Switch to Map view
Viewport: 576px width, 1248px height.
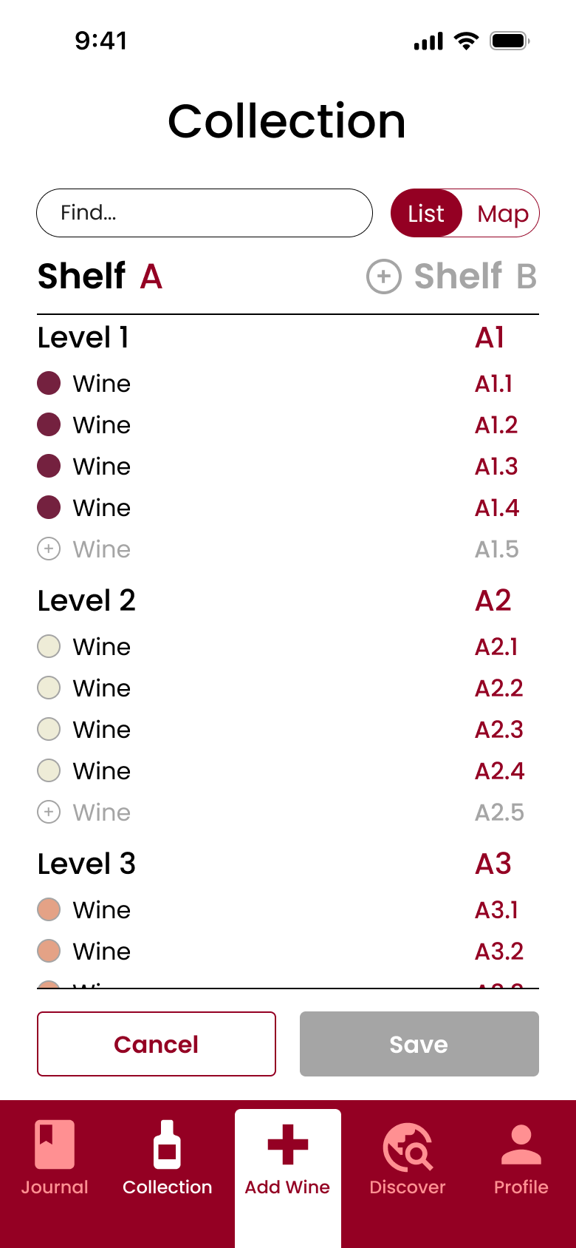503,214
